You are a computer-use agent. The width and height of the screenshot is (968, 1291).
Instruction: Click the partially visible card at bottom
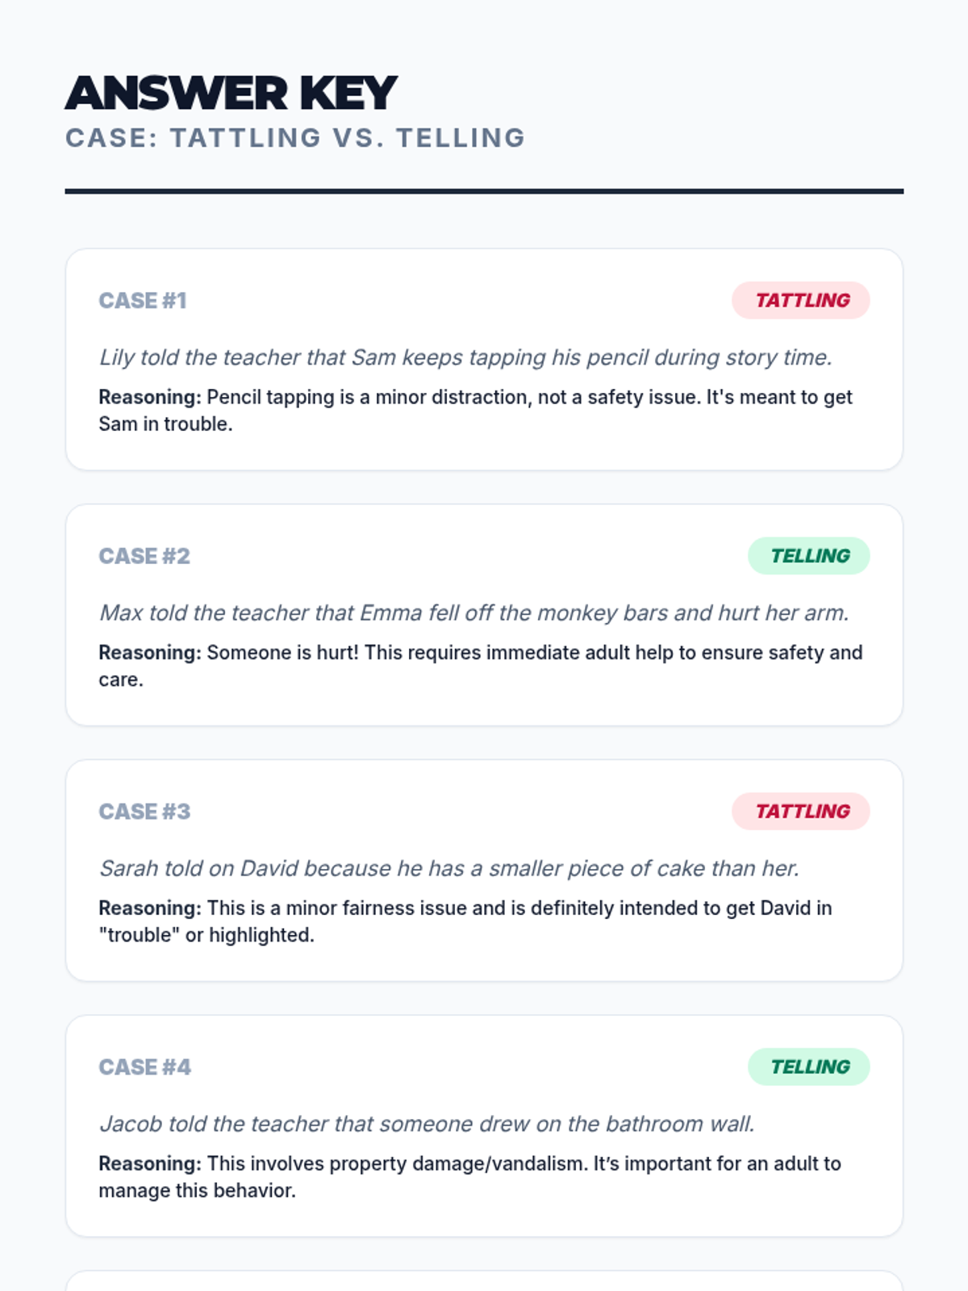pos(484,1281)
